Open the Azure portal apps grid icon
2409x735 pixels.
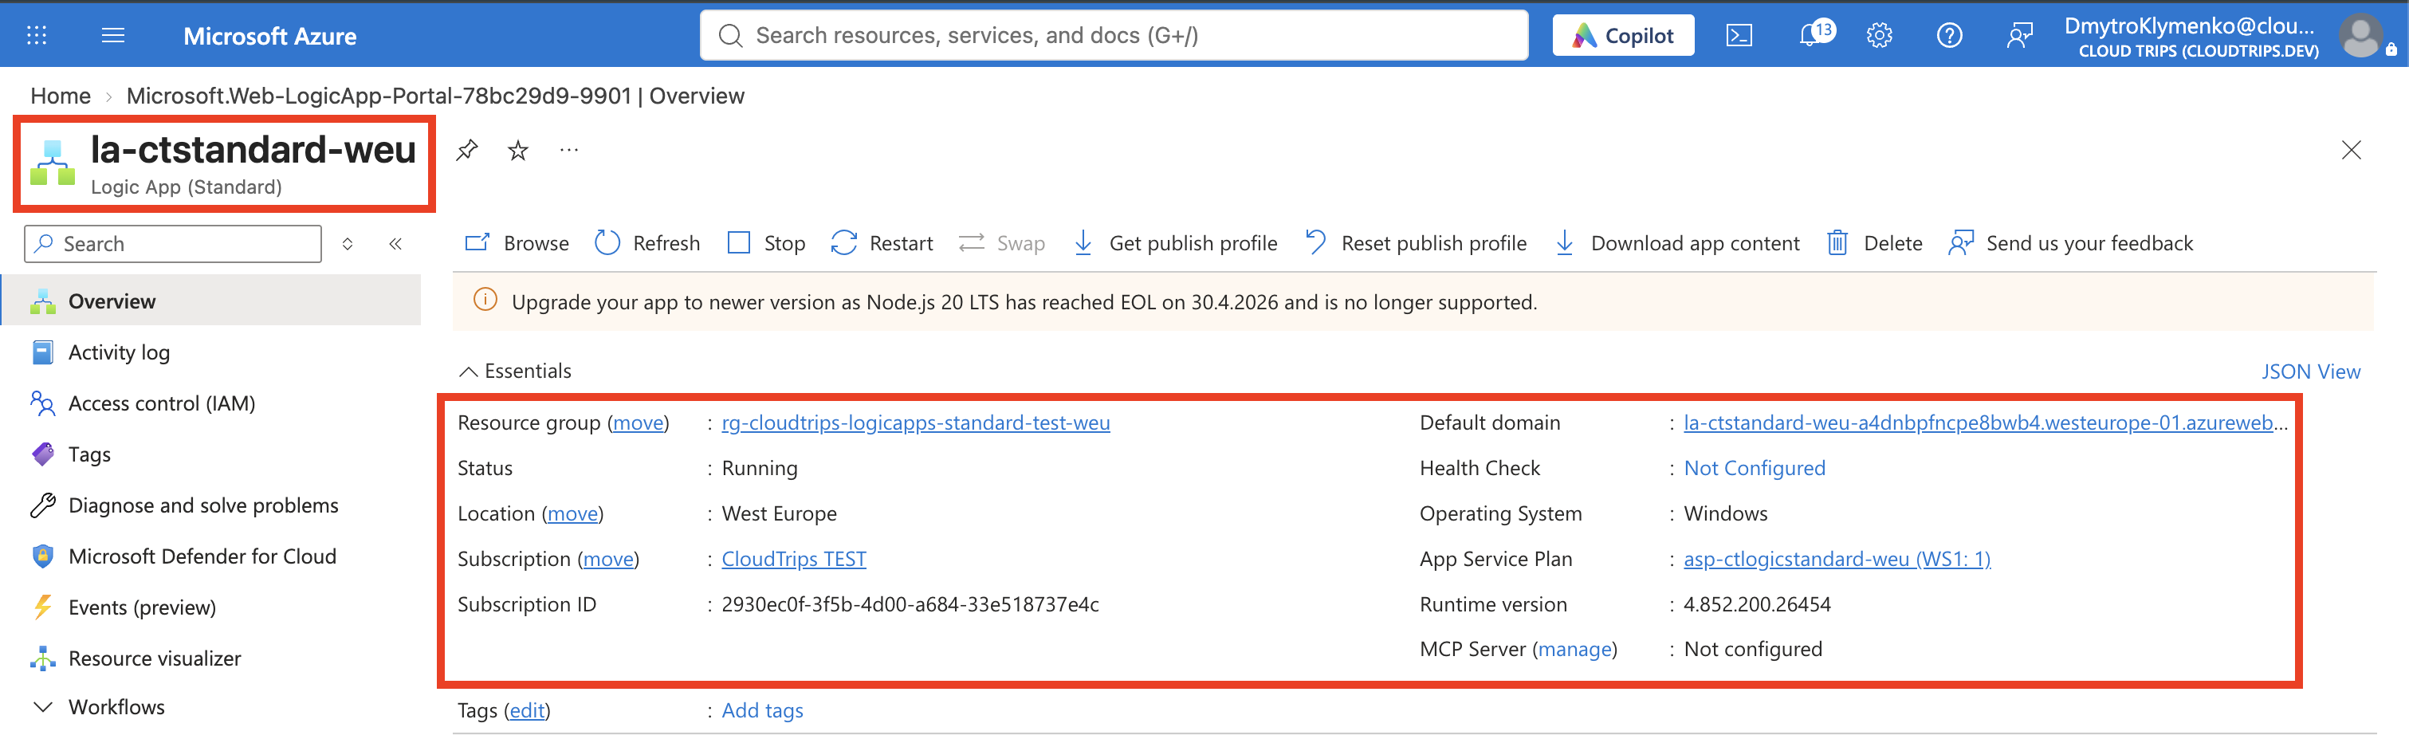[37, 36]
